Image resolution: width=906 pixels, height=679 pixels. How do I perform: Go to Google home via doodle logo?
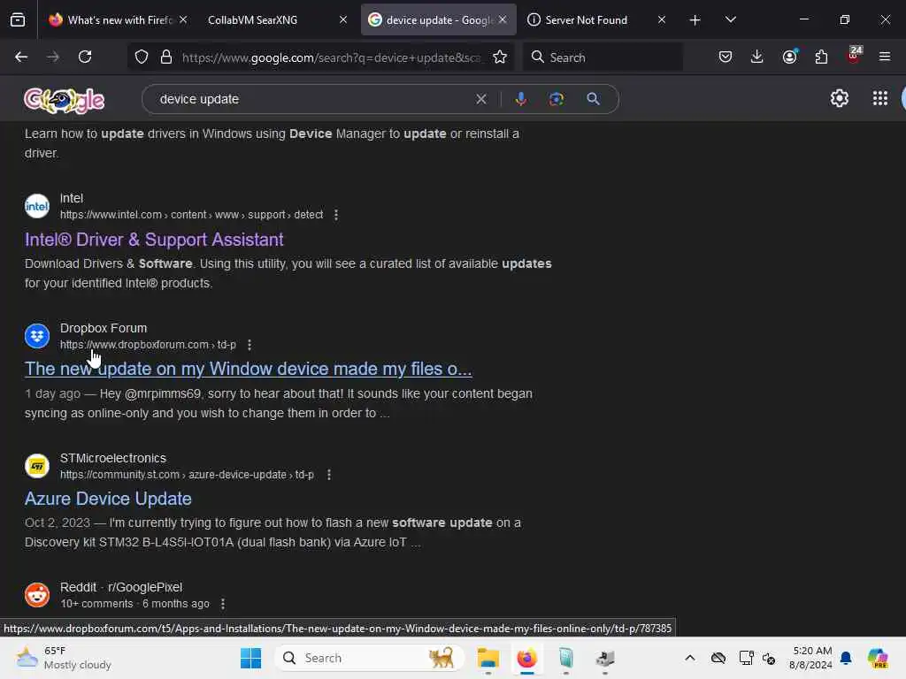[x=64, y=101]
